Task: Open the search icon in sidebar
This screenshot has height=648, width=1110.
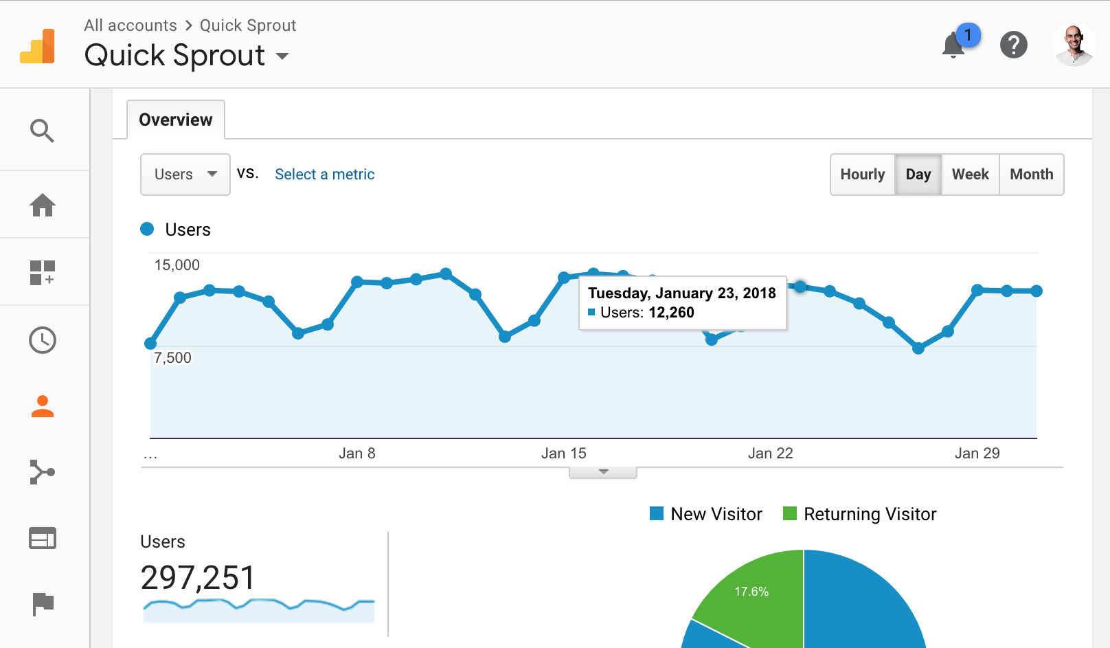Action: click(x=42, y=131)
